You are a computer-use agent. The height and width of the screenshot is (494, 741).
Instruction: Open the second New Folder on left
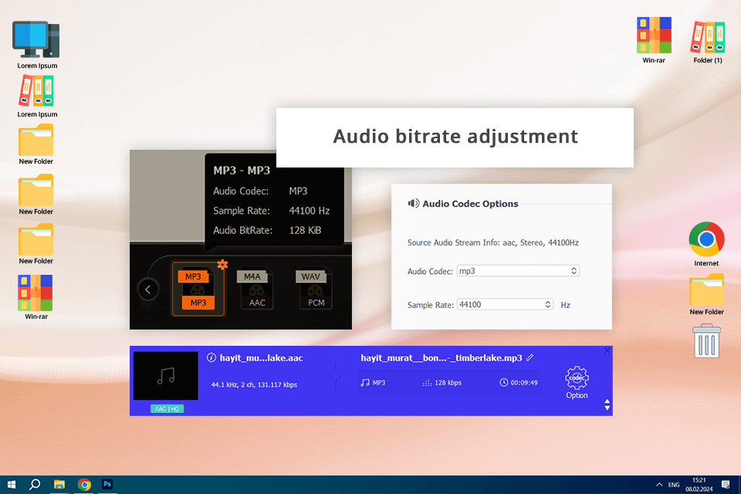[x=36, y=195]
